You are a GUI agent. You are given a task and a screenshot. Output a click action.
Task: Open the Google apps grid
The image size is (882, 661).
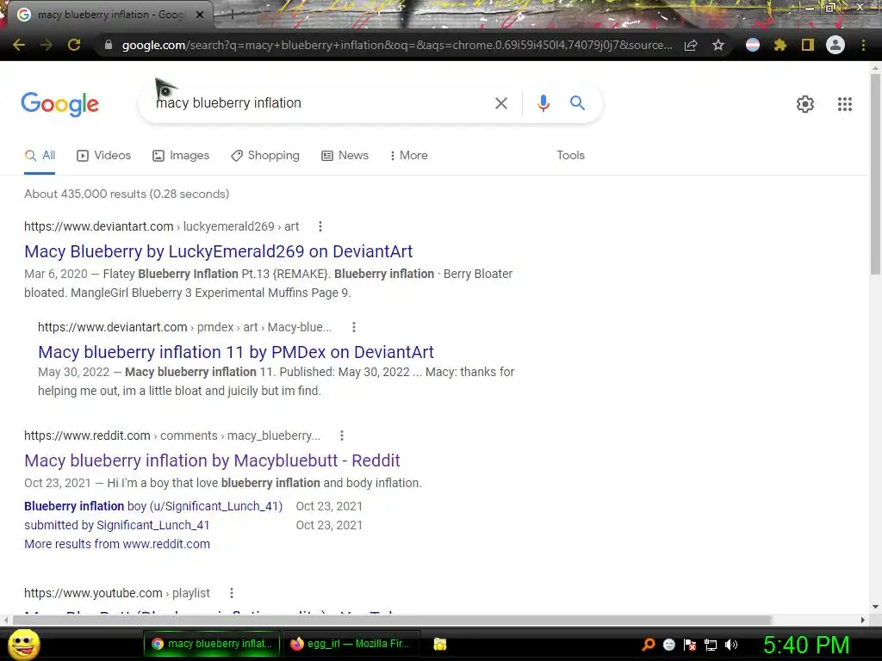(x=845, y=104)
